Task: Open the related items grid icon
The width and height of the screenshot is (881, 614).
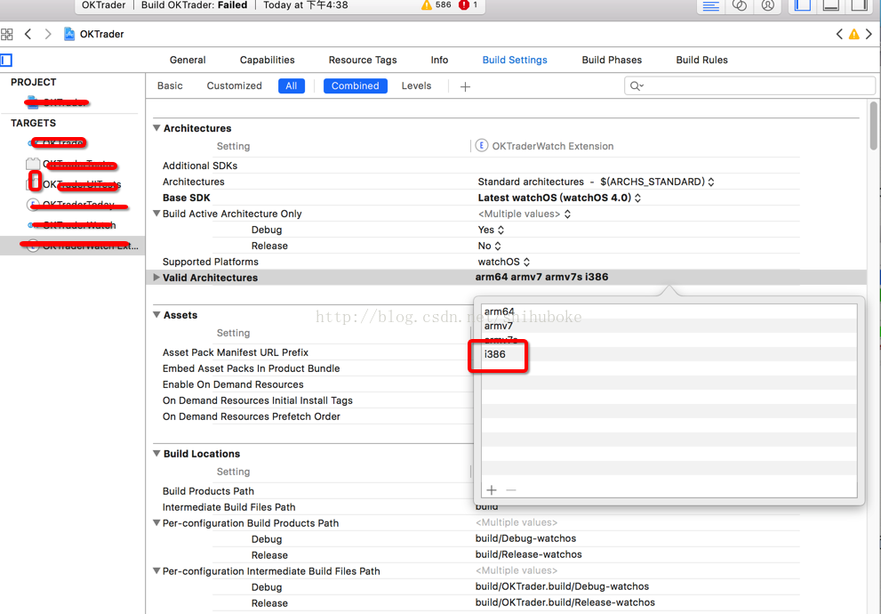Action: click(x=7, y=35)
